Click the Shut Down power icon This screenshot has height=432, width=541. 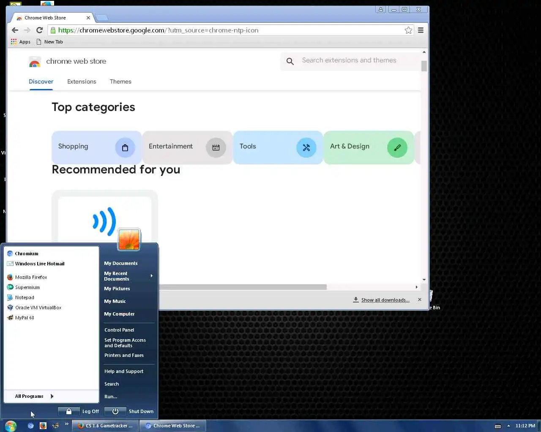pyautogui.click(x=115, y=411)
